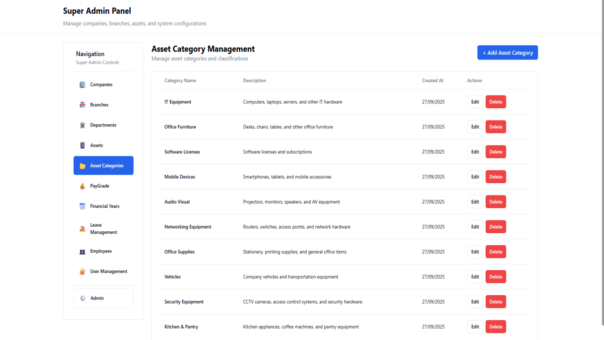This screenshot has height=340, width=604.
Task: Open the Companies navigation item
Action: coord(103,85)
